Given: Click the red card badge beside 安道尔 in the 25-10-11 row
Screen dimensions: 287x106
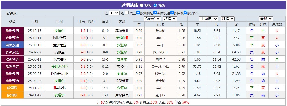Looking at the screenshot, I should tap(127, 38).
